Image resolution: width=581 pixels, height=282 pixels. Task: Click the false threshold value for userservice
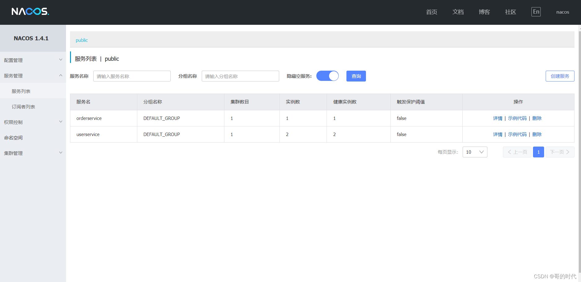tap(402, 134)
